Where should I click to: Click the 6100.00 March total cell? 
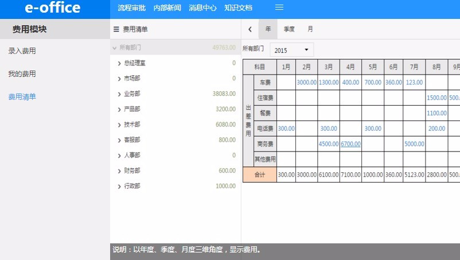click(329, 174)
